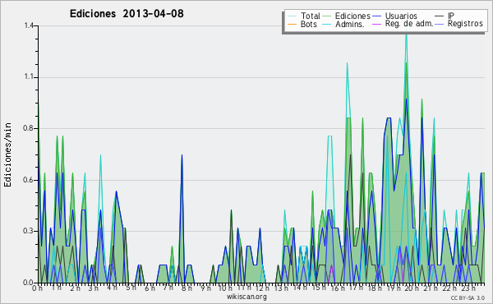The height and width of the screenshot is (304, 493).
Task: Click the Reg. de adm. magenta line
Action: click(377, 24)
